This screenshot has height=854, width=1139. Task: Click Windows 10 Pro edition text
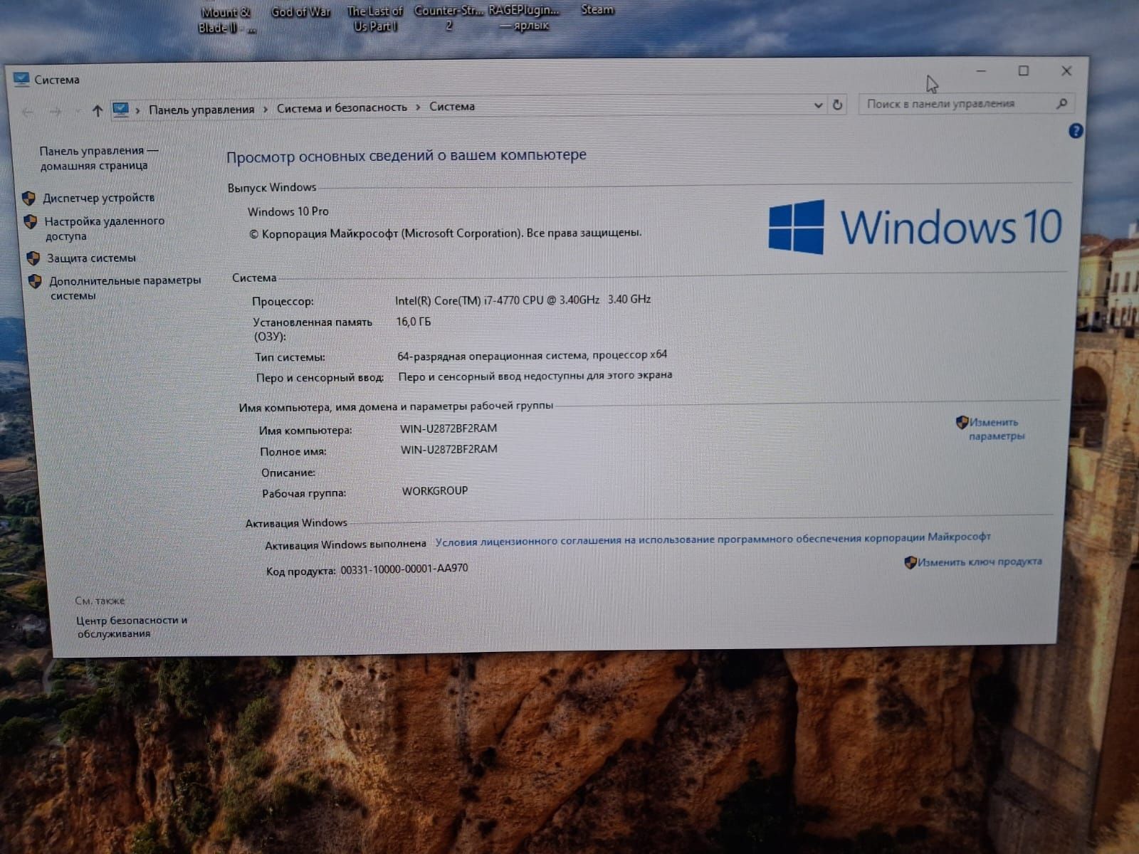pyautogui.click(x=288, y=211)
